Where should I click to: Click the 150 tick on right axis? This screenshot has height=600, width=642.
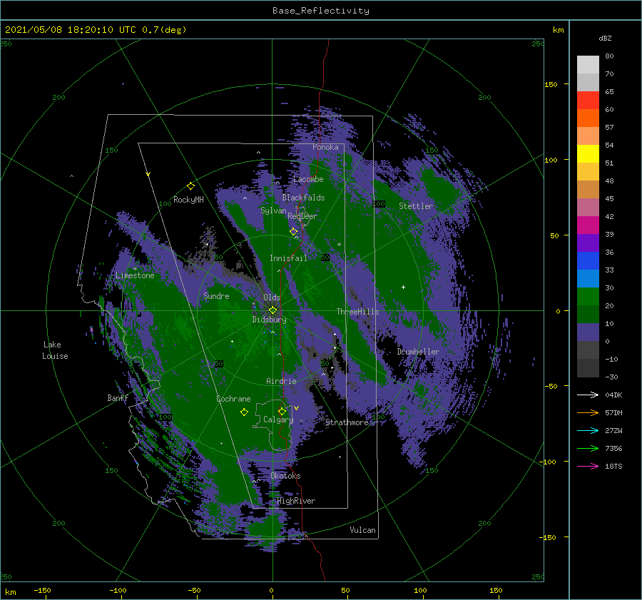coord(551,84)
